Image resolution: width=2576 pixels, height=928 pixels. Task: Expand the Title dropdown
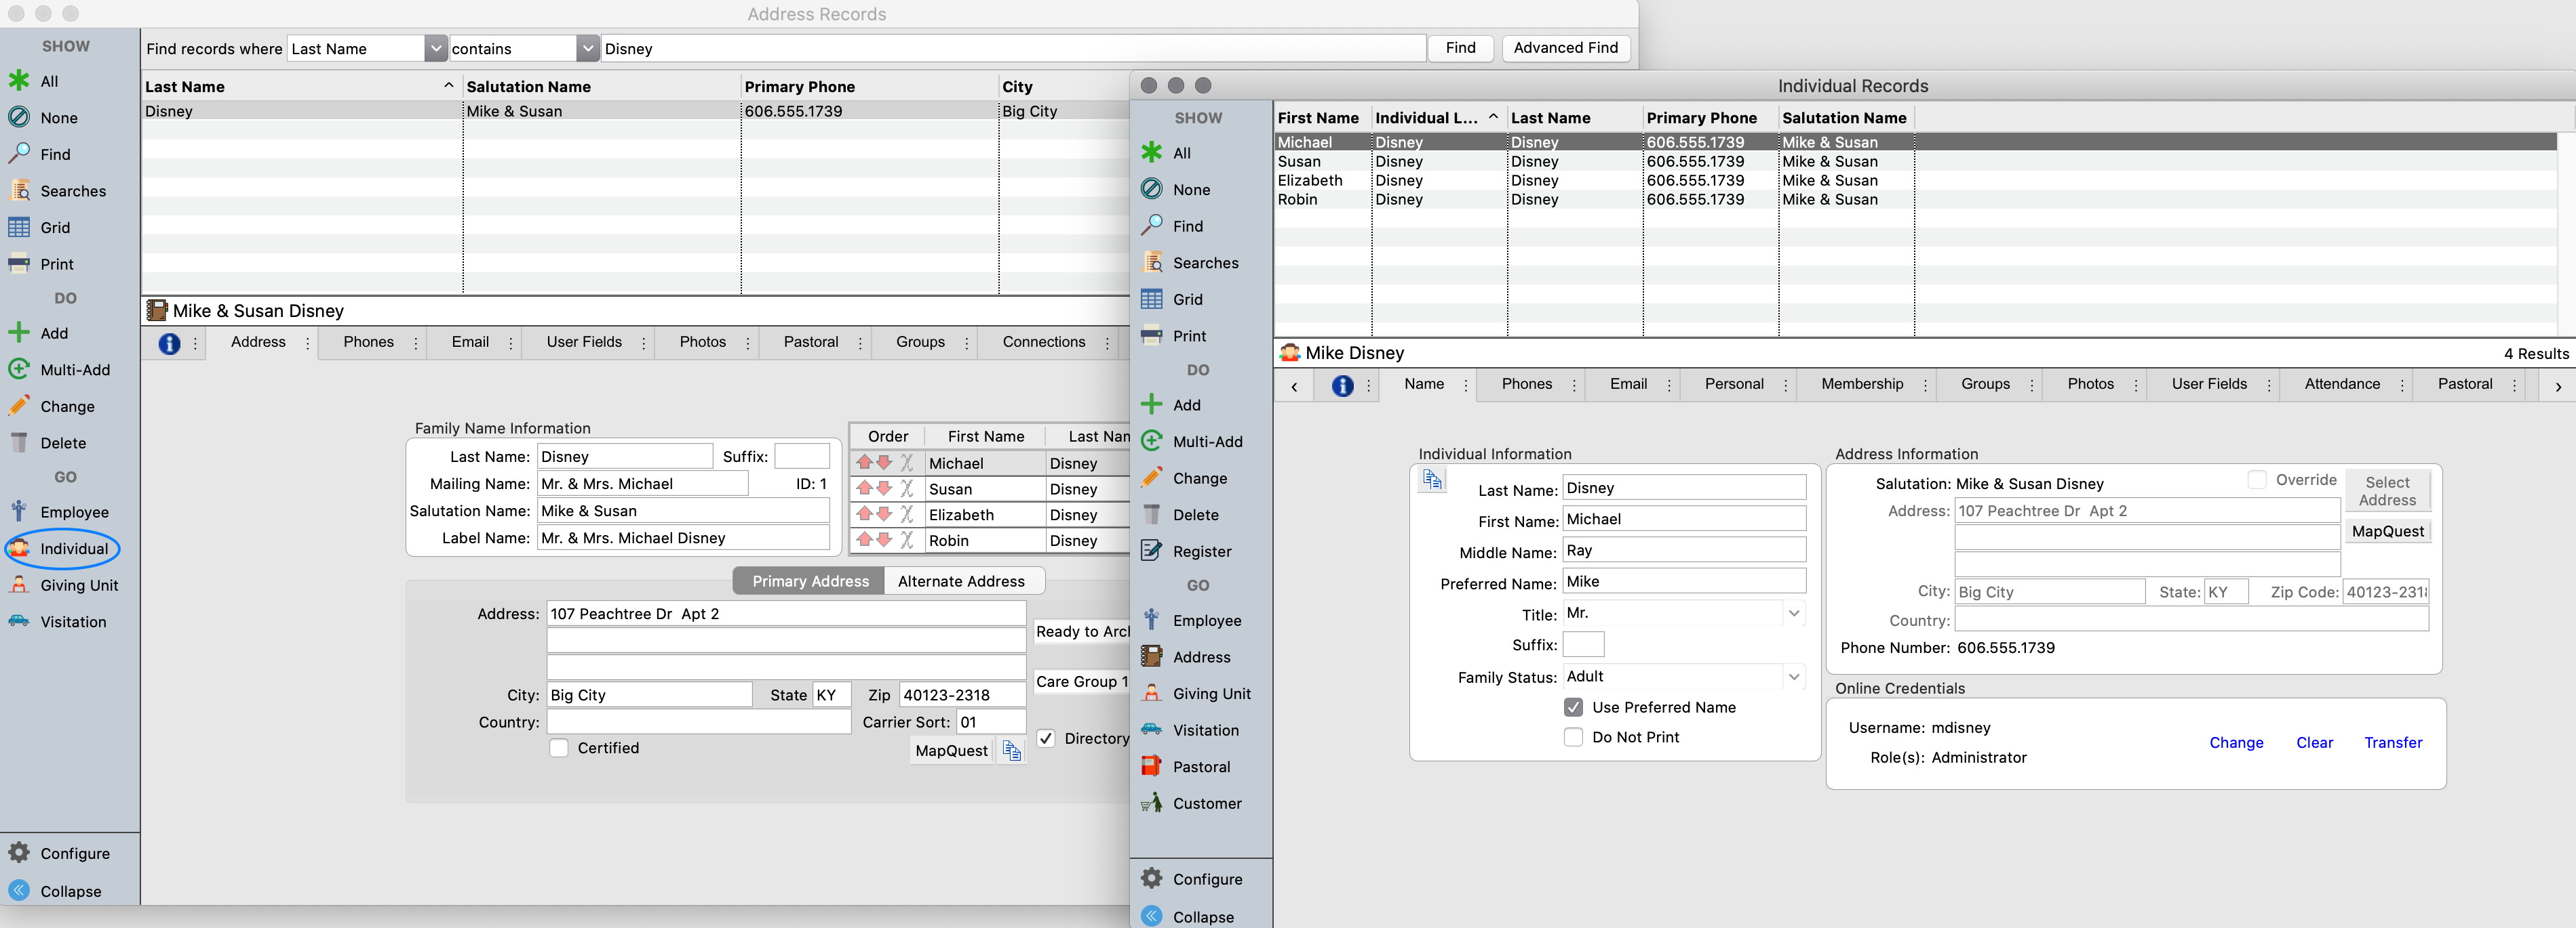(1794, 613)
